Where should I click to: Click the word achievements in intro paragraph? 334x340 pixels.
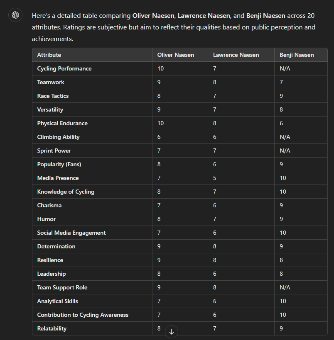(x=52, y=39)
